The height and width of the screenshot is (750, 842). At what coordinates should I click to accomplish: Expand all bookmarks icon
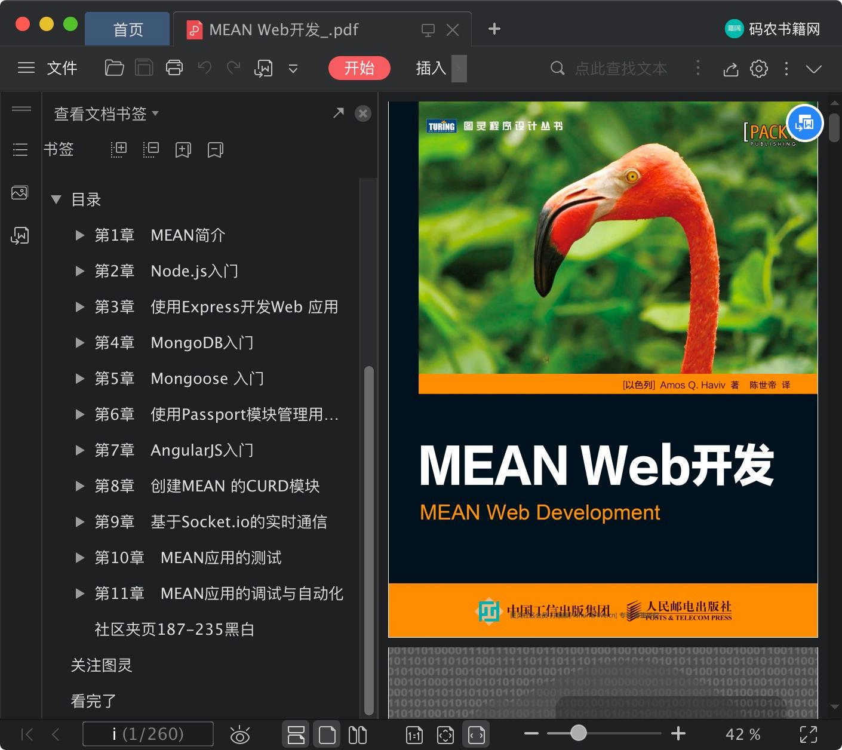[119, 149]
